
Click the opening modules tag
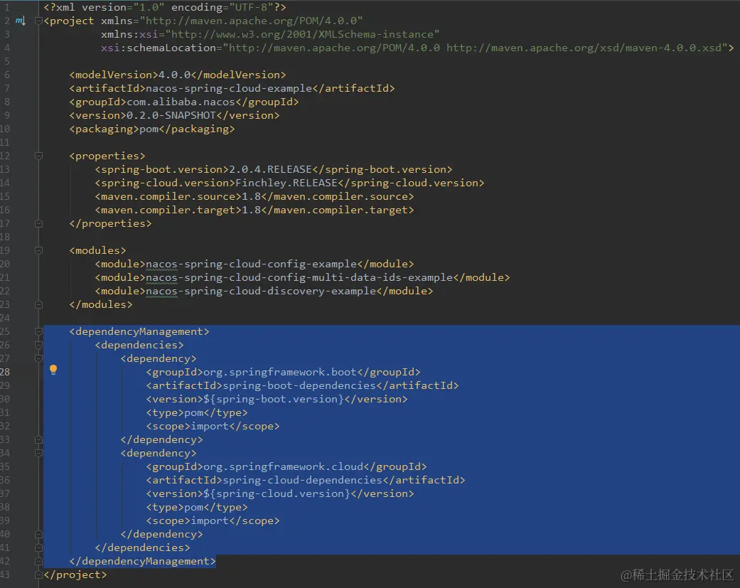coord(97,250)
